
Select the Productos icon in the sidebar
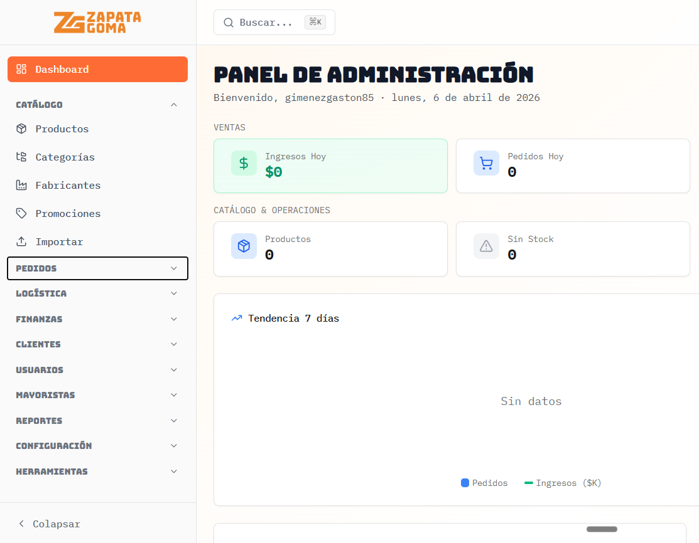(22, 129)
